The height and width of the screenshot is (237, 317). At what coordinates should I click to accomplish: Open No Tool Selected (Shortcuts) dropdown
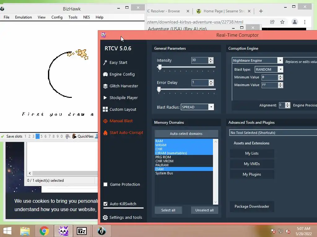pyautogui.click(x=273, y=133)
